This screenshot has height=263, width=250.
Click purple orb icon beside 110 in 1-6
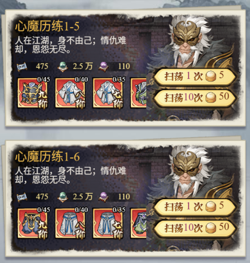(104, 197)
